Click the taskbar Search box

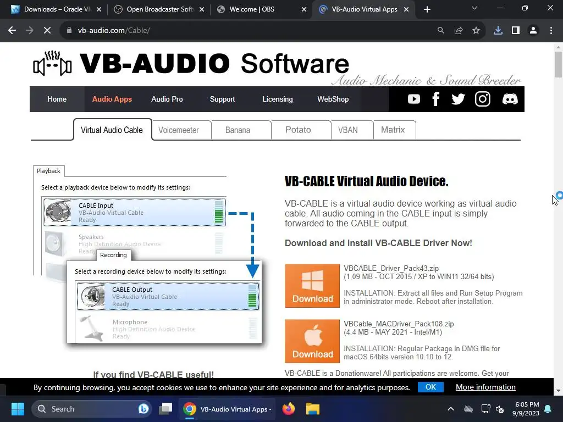click(x=92, y=409)
